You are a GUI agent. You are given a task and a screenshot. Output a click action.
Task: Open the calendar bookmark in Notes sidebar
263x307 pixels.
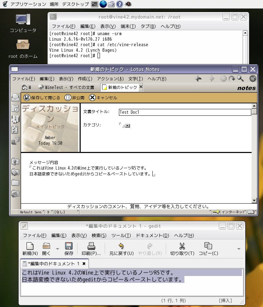15,108
